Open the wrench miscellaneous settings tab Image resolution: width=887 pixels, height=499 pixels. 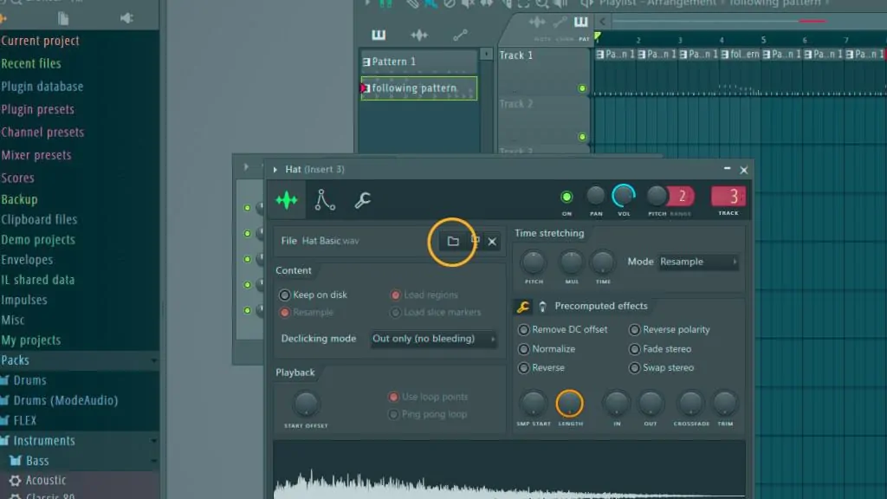tap(362, 200)
